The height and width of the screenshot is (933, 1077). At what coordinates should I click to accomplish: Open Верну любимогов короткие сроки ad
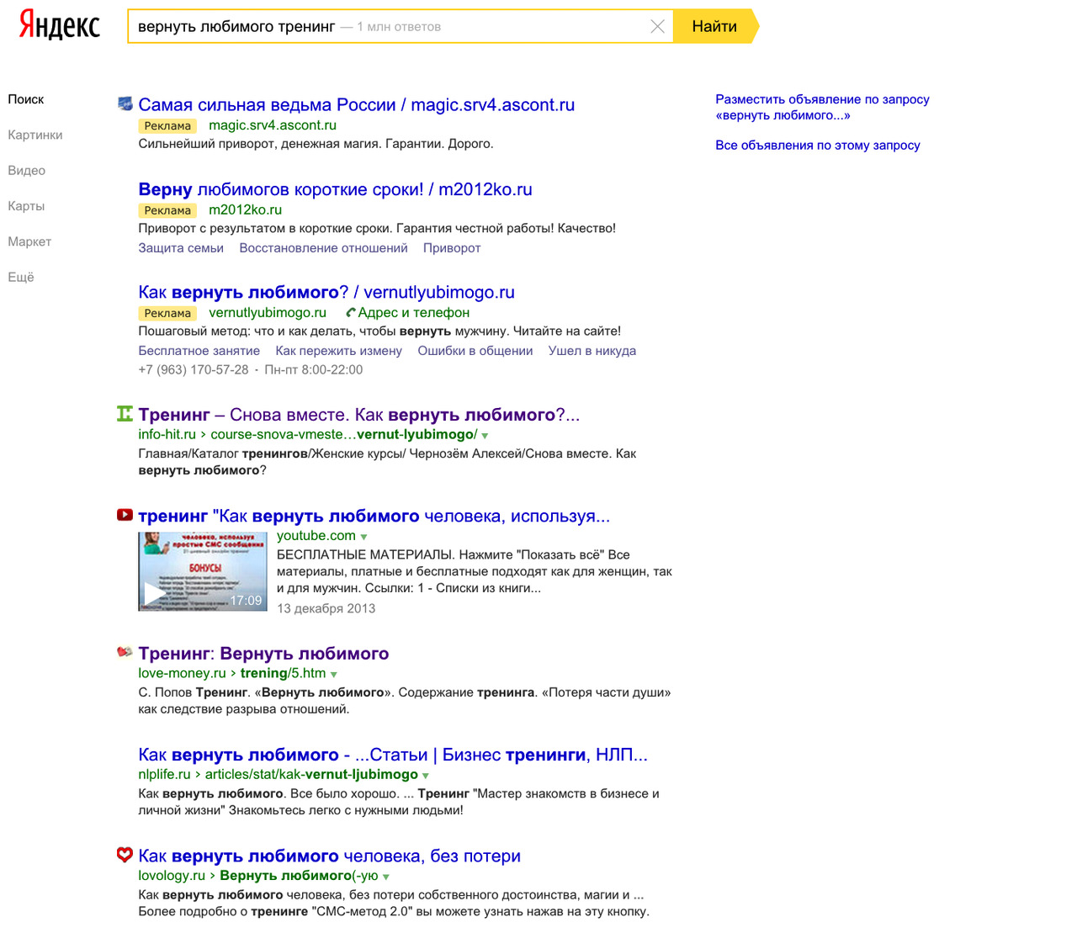[335, 189]
